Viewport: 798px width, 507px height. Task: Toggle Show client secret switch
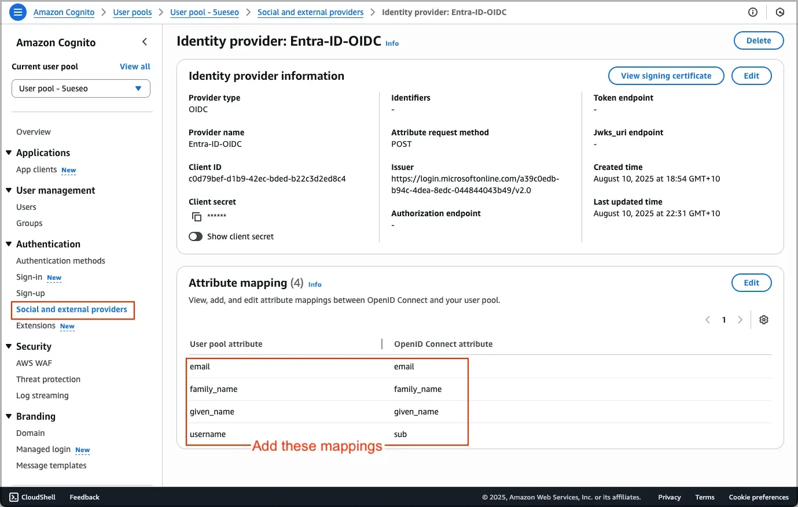coord(196,236)
